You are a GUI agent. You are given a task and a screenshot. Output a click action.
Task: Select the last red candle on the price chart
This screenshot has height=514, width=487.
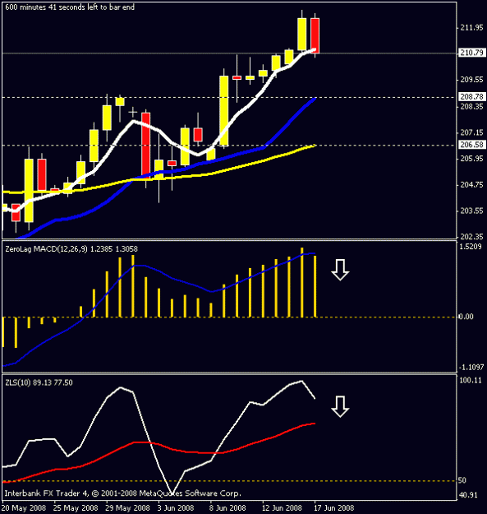point(315,35)
